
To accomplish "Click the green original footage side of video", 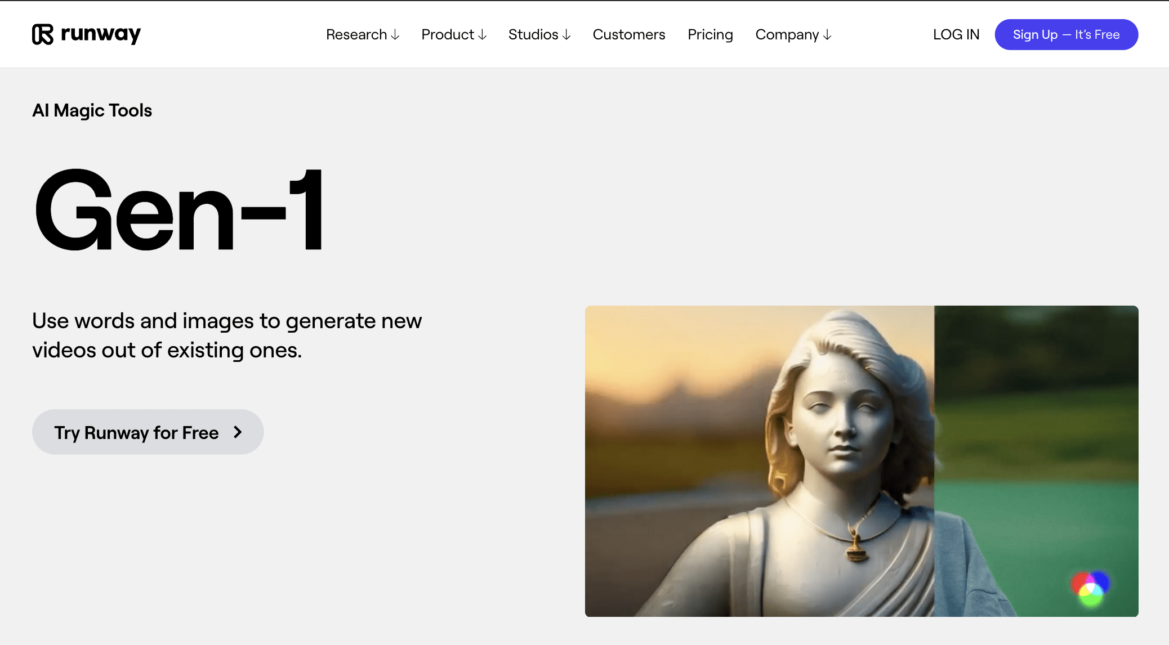I will point(1036,461).
